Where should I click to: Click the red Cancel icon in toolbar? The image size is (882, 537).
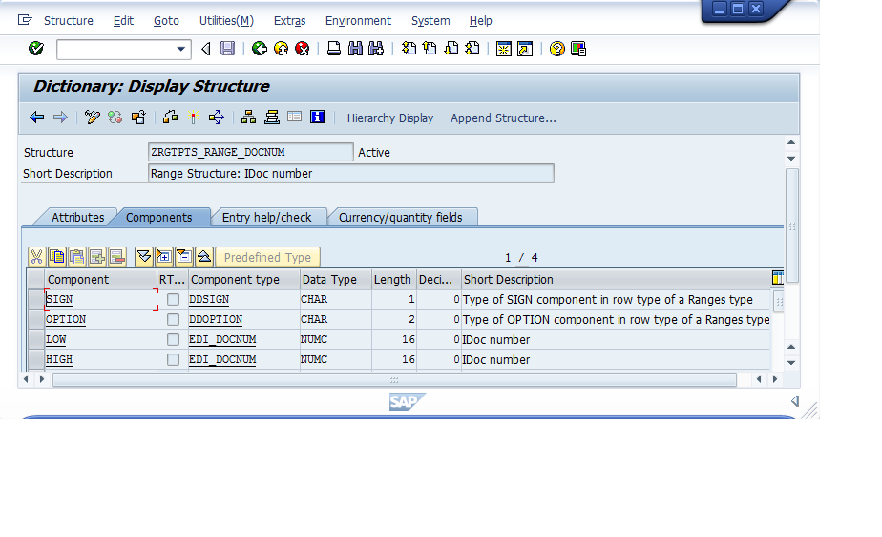point(303,49)
